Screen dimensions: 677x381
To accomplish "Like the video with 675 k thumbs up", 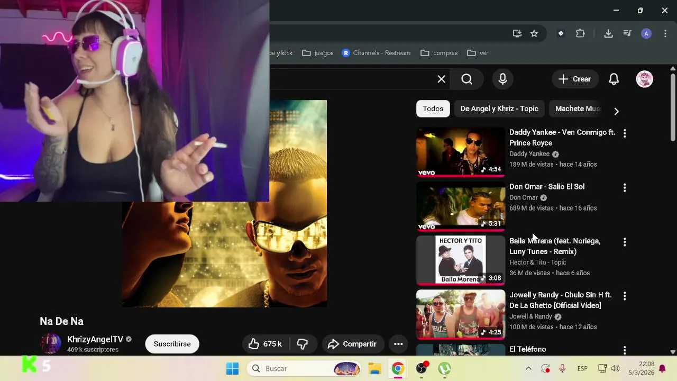I will click(x=266, y=344).
